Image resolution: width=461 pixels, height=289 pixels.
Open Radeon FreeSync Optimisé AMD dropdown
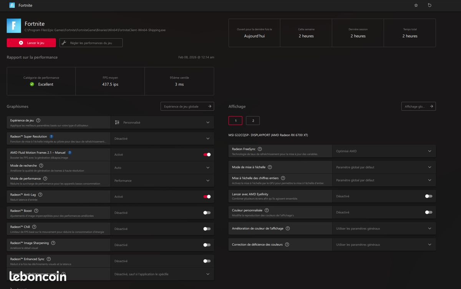click(384, 151)
